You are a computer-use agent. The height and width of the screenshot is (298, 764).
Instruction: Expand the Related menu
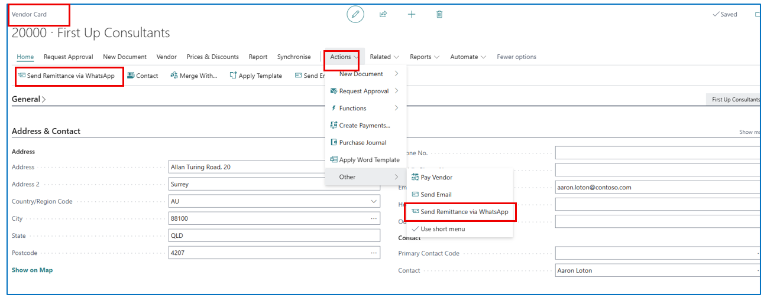click(x=384, y=57)
